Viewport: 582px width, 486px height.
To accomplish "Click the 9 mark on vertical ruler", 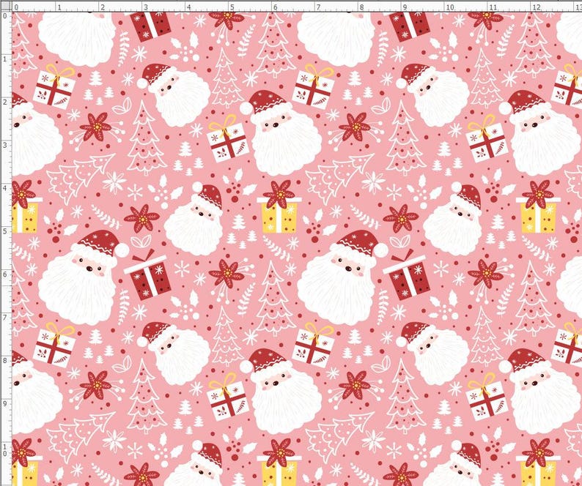I will coord(5,404).
